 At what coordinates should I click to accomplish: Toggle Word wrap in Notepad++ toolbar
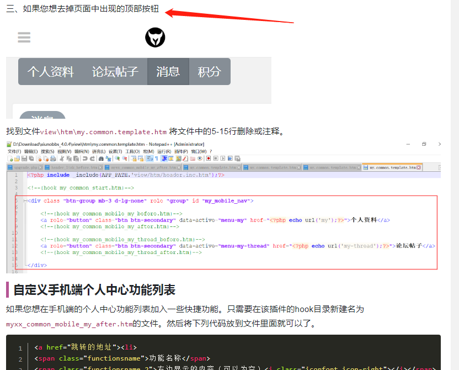point(150,158)
